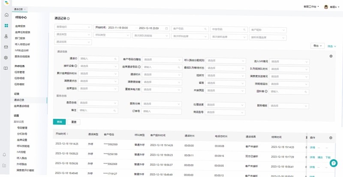Open 任务管理 in sidebar
Viewport: 343px width, 177px height.
[19, 72]
